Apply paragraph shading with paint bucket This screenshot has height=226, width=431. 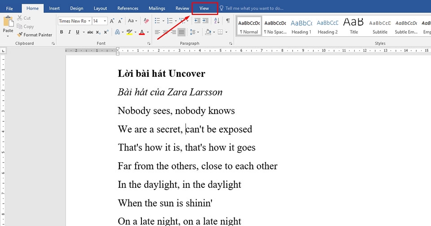(208, 32)
